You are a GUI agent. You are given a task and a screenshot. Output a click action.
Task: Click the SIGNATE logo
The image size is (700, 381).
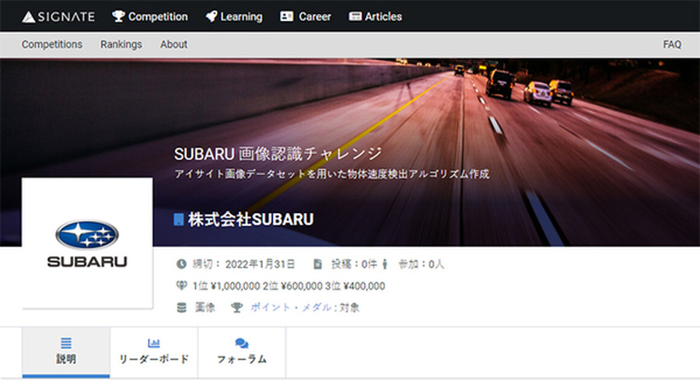[x=58, y=16]
